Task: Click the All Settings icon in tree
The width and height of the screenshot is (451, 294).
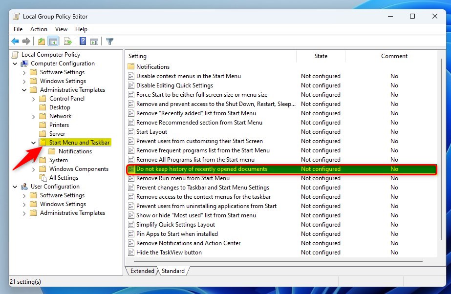Action: 43,178
